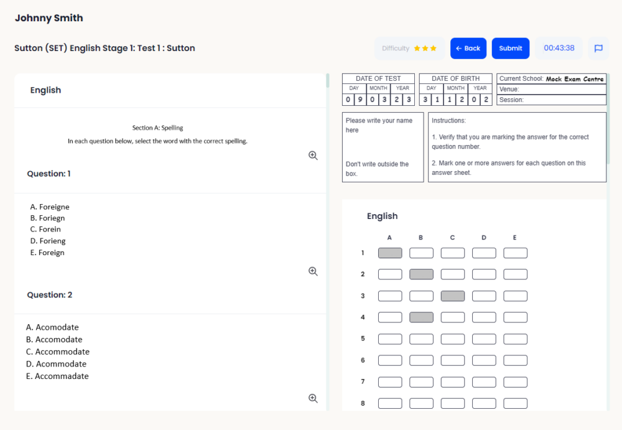Mark answer D for question 5
The image size is (622, 430).
[x=484, y=339]
